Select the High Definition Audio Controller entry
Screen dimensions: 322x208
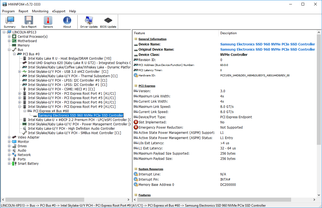tap(71, 129)
